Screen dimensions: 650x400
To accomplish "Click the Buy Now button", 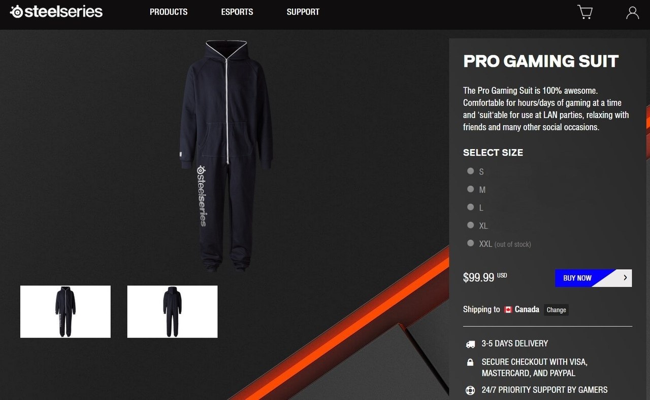I will point(593,278).
